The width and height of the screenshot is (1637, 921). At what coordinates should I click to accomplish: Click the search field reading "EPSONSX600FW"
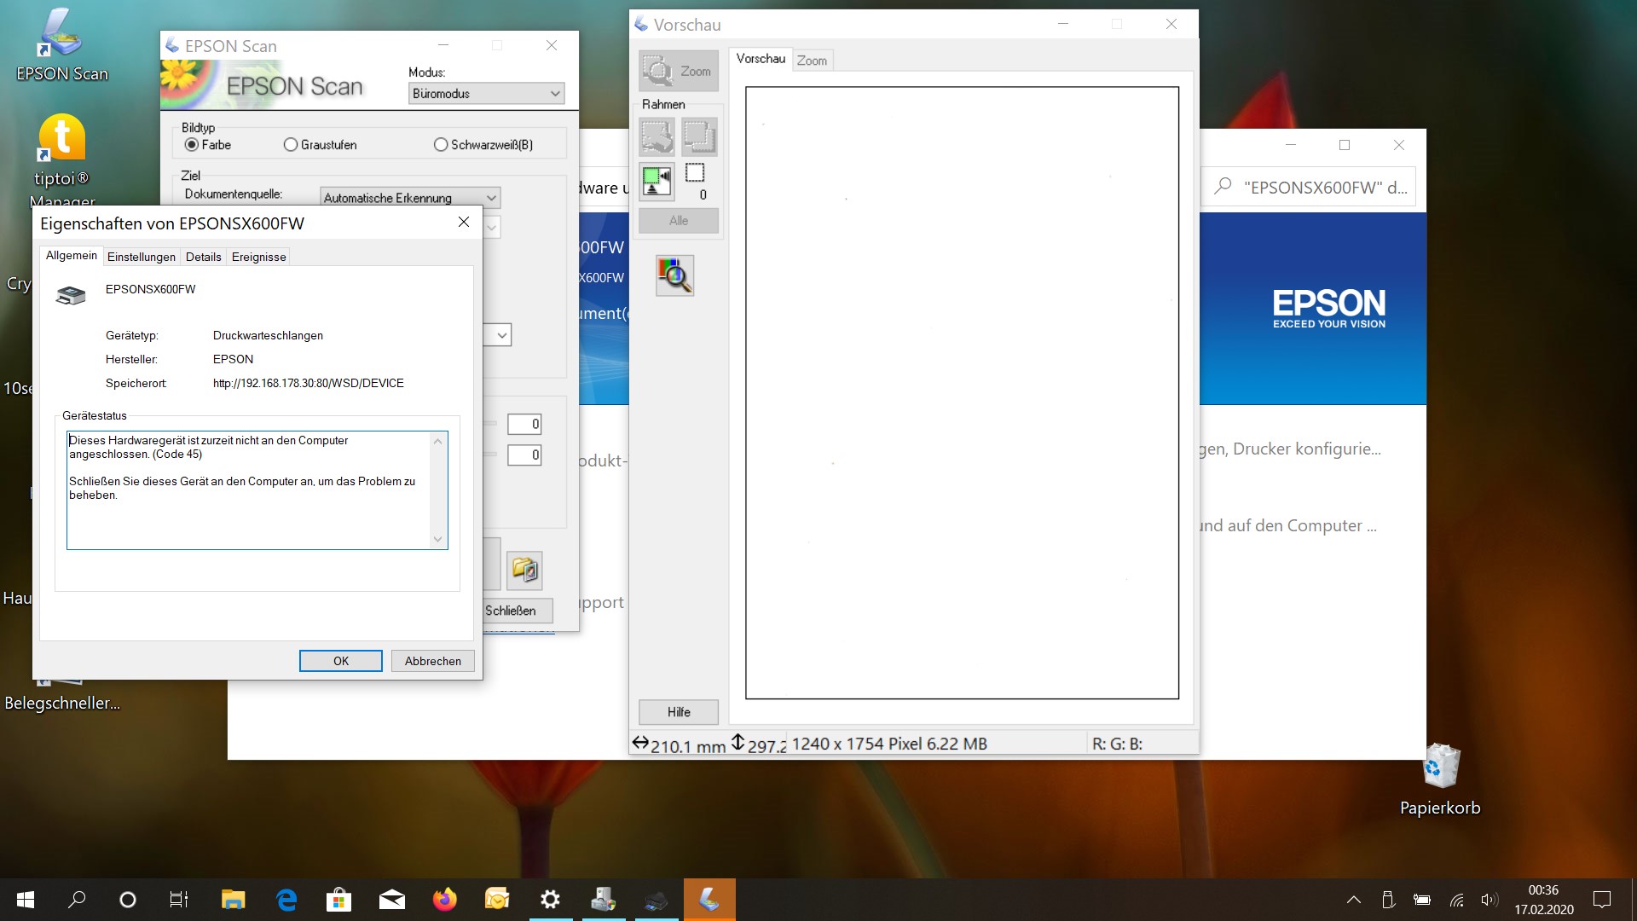(x=1310, y=188)
